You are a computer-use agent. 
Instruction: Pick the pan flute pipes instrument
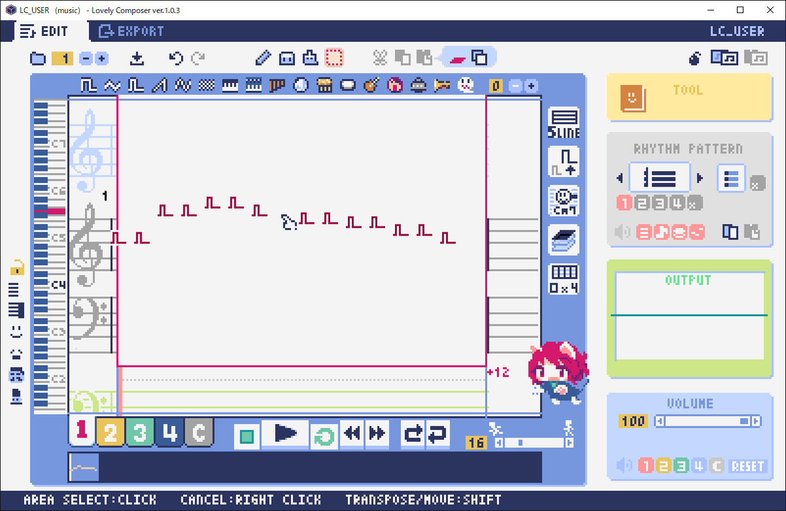click(277, 85)
